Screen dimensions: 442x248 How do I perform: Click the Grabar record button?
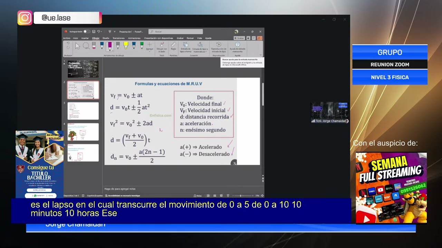click(x=239, y=38)
